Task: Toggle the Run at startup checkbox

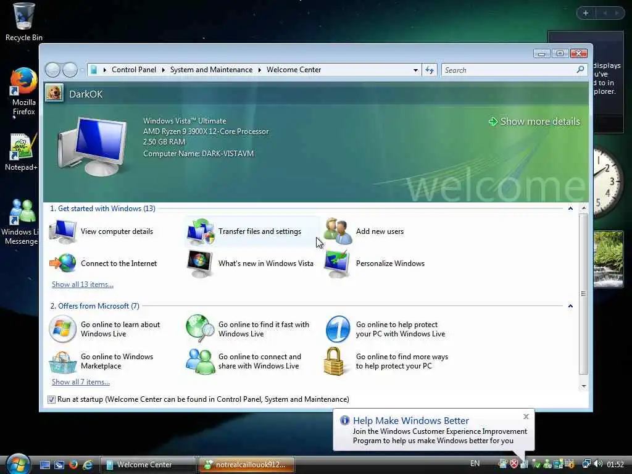Action: pos(51,399)
